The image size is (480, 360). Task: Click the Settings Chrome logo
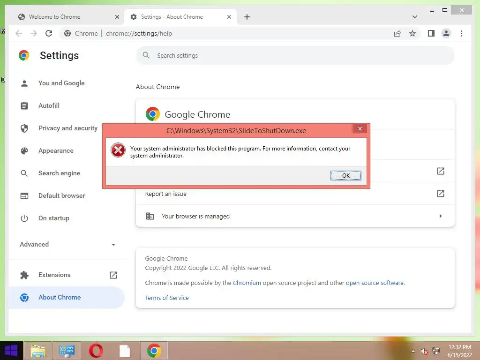[24, 55]
